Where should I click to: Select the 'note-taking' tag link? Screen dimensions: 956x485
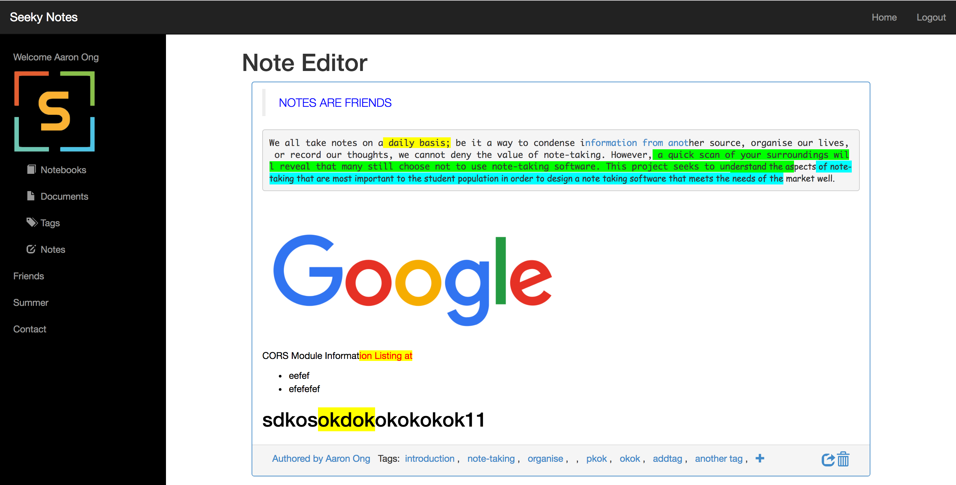pos(491,459)
